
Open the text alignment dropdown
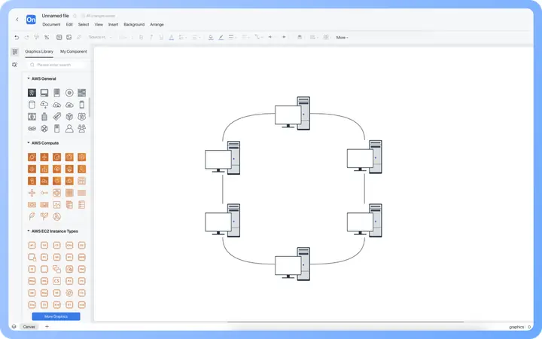(196, 38)
